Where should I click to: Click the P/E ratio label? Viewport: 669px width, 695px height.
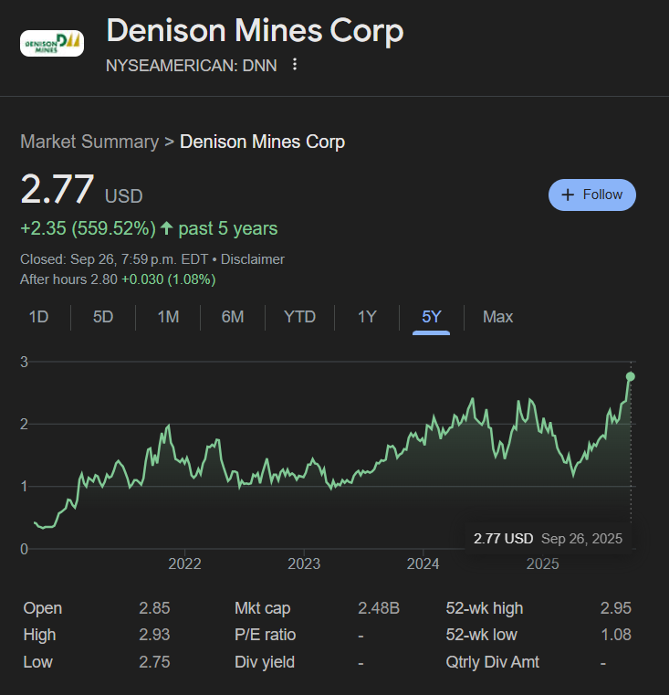(265, 635)
